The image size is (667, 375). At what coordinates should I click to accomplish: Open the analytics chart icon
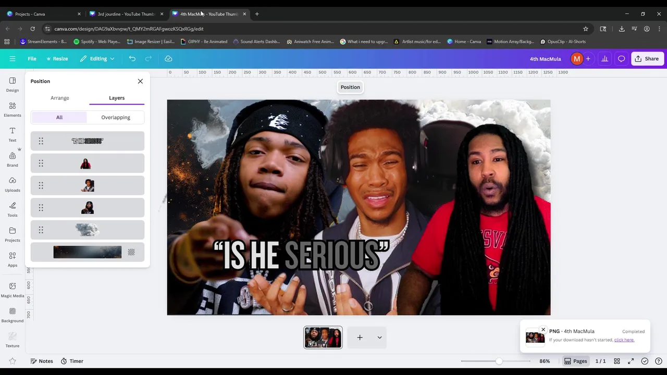tap(604, 59)
